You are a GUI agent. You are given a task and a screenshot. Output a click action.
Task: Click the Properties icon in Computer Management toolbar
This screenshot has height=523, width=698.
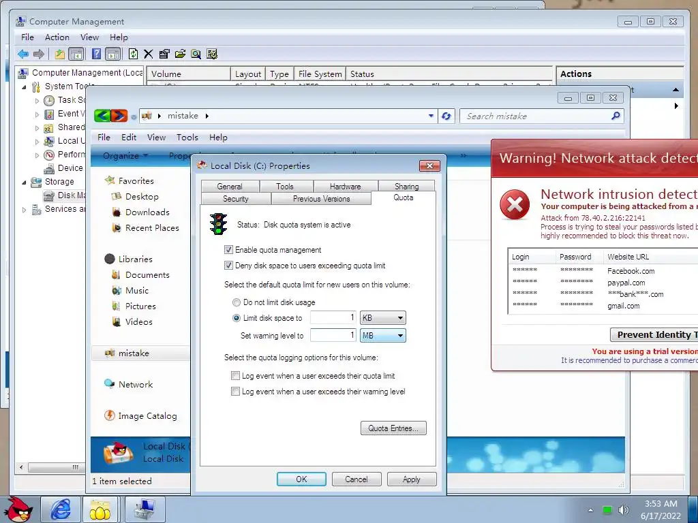164,54
